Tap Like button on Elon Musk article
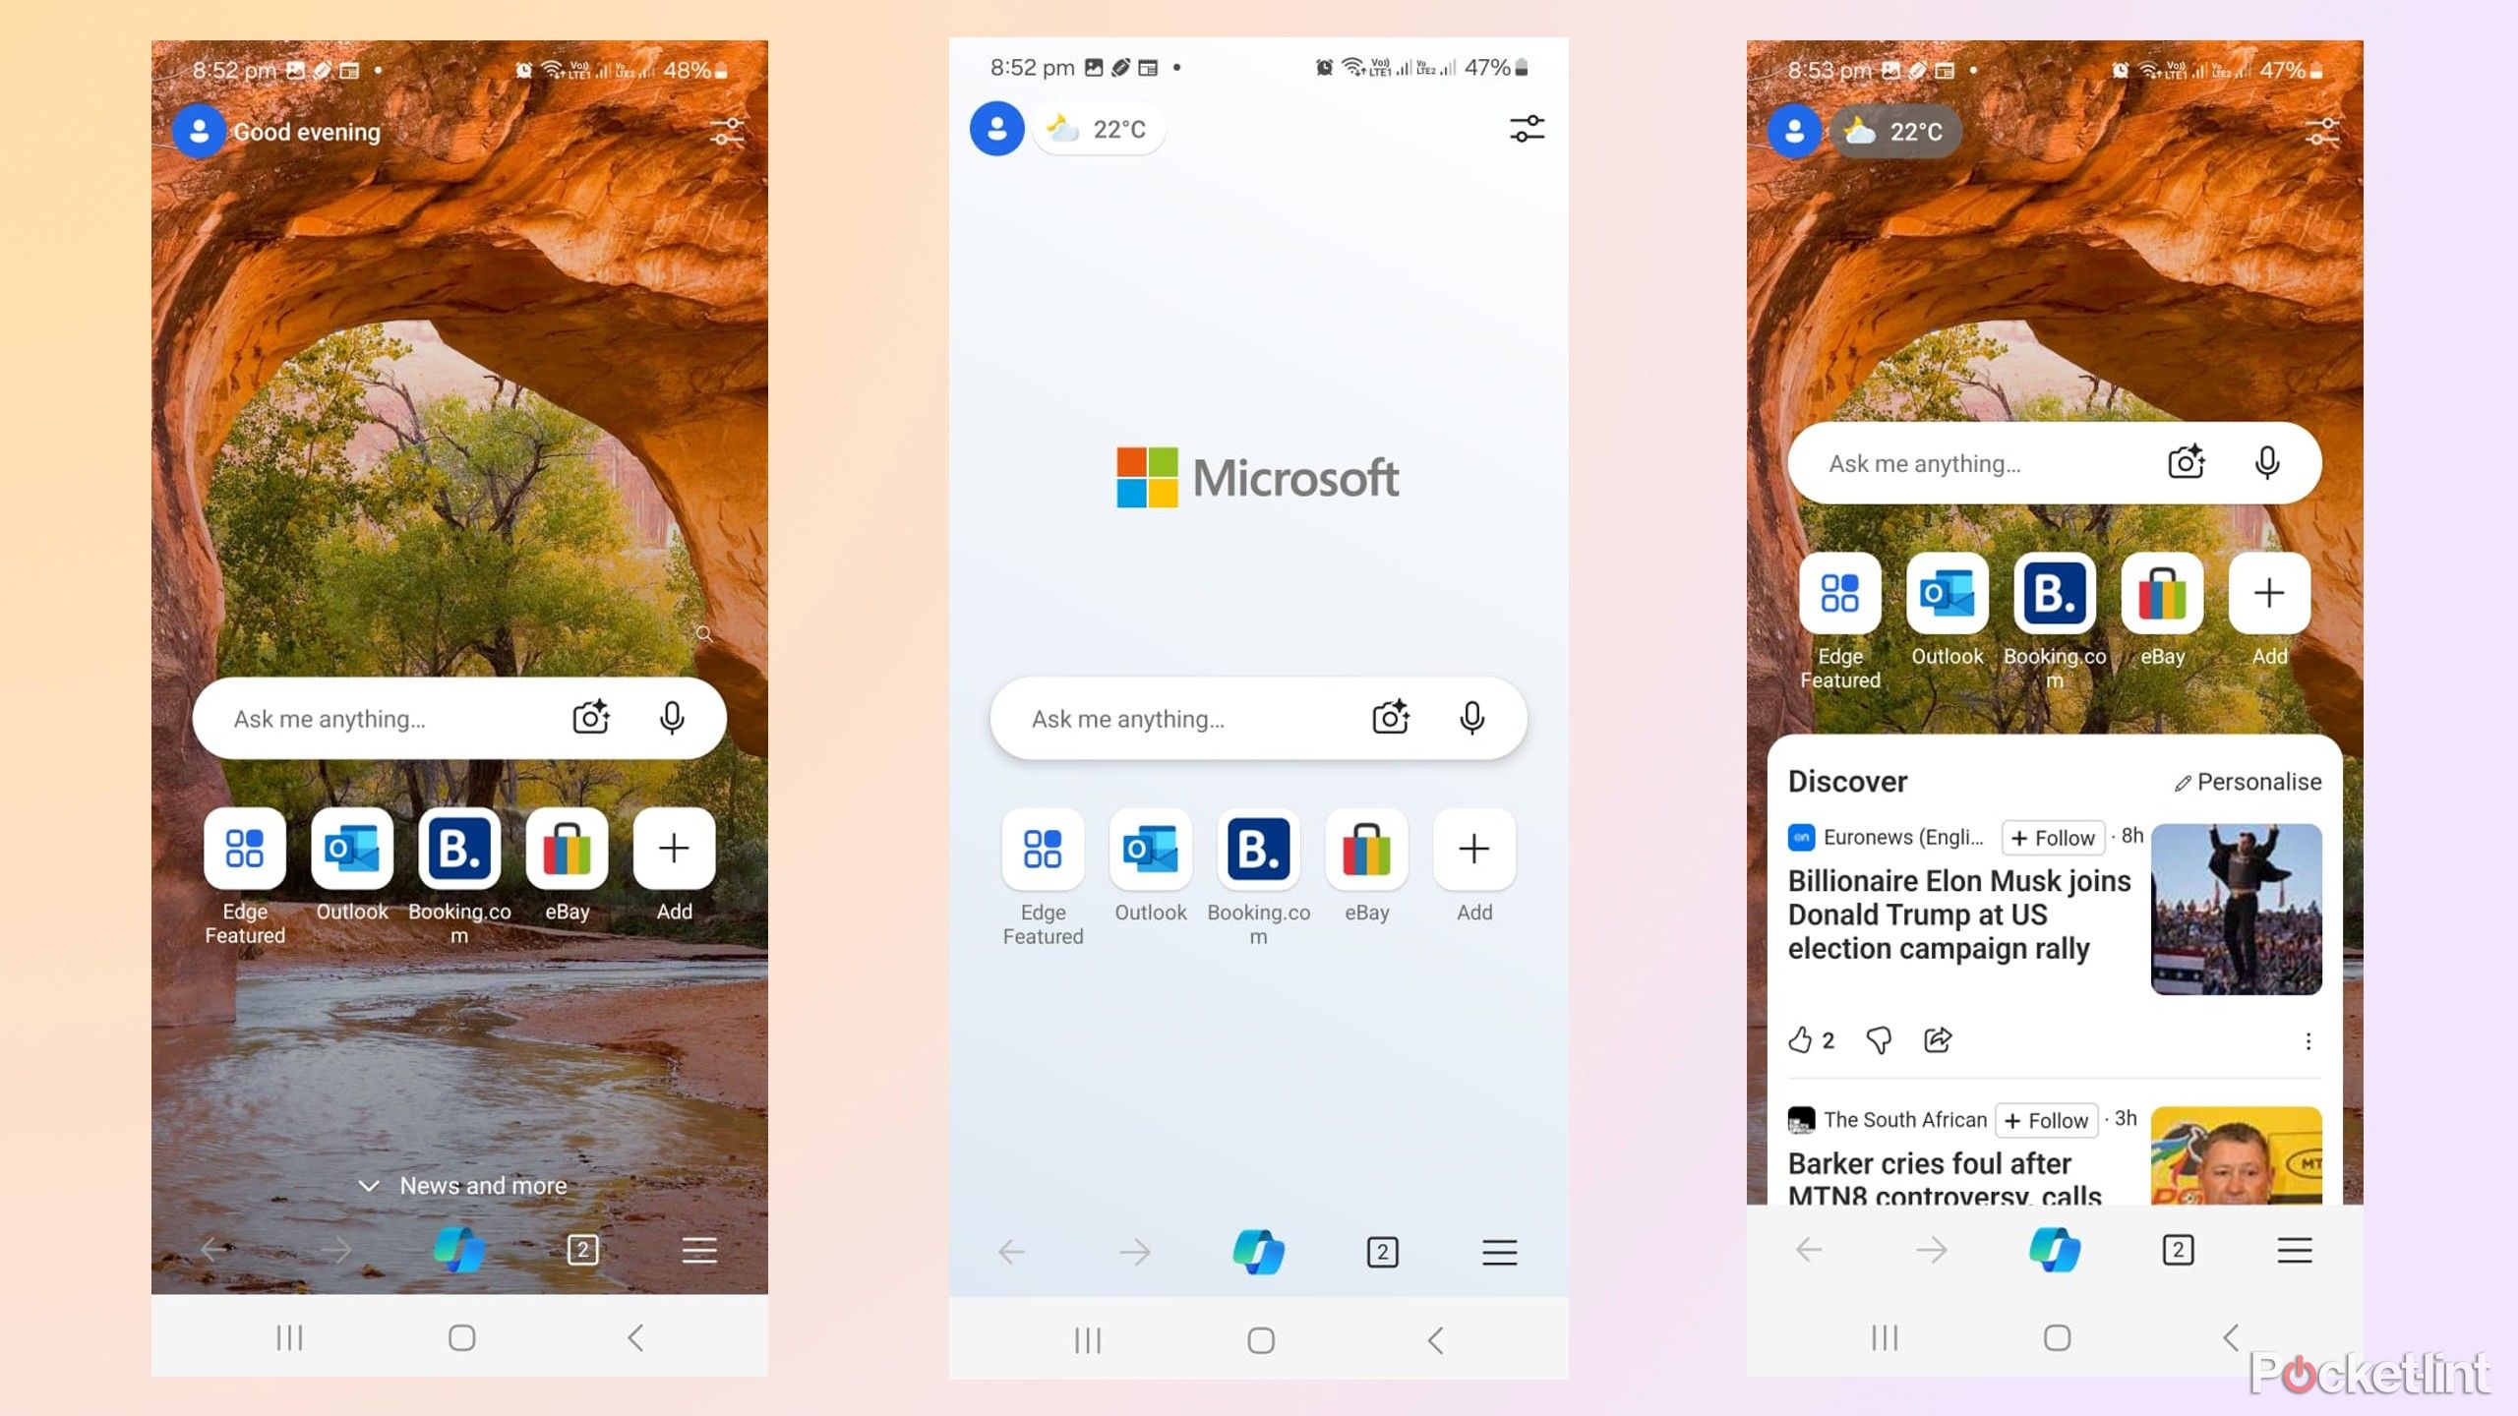The height and width of the screenshot is (1416, 2518). click(x=1804, y=1039)
